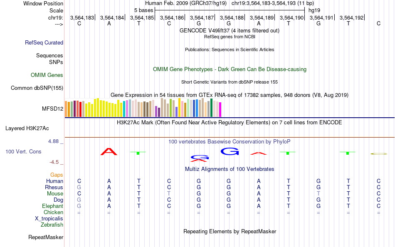Click the MFSD12 gene label

coord(53,109)
